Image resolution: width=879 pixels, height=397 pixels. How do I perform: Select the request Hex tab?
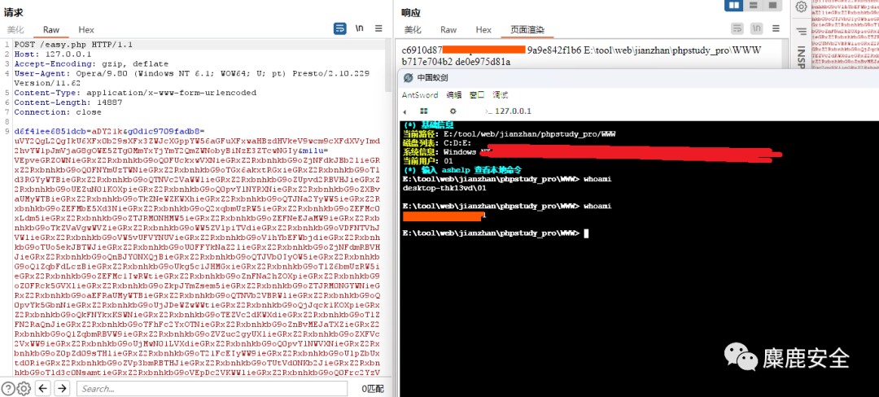[x=86, y=29]
